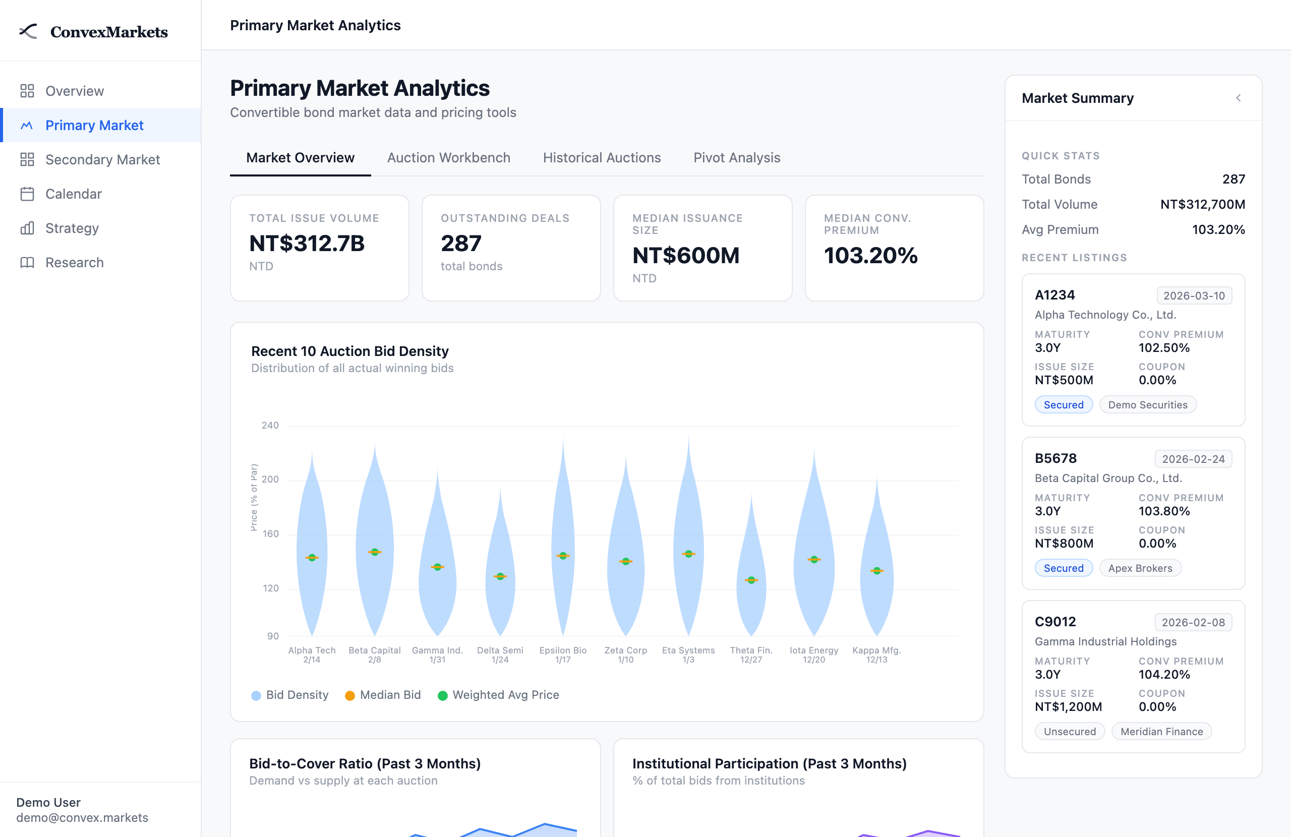
Task: Click the Secondary Market grid icon
Action: (x=27, y=159)
